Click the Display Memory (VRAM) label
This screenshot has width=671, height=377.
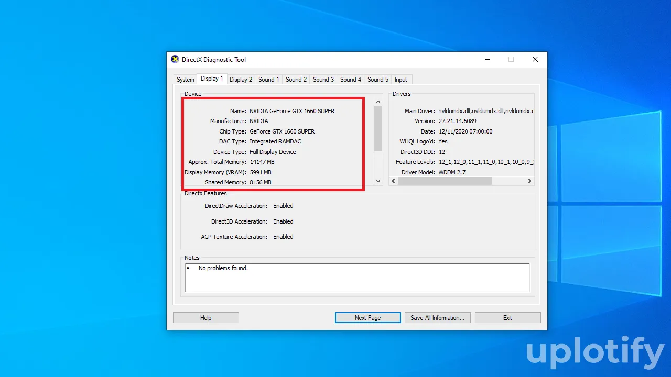[215, 172]
